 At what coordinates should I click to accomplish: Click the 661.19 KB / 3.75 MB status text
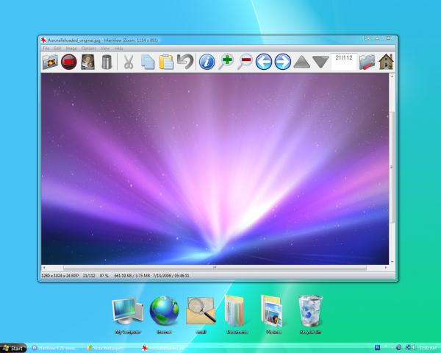click(x=132, y=276)
